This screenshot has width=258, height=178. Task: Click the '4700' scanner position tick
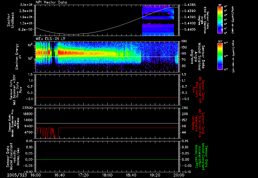tap(28, 132)
